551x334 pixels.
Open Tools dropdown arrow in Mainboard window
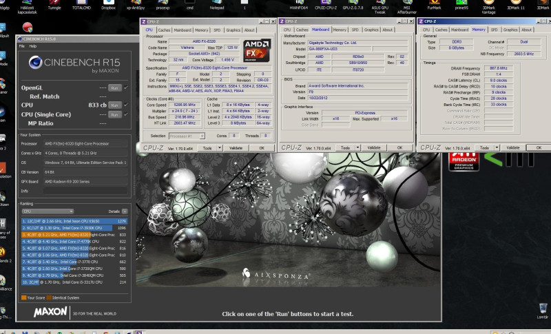(357, 147)
